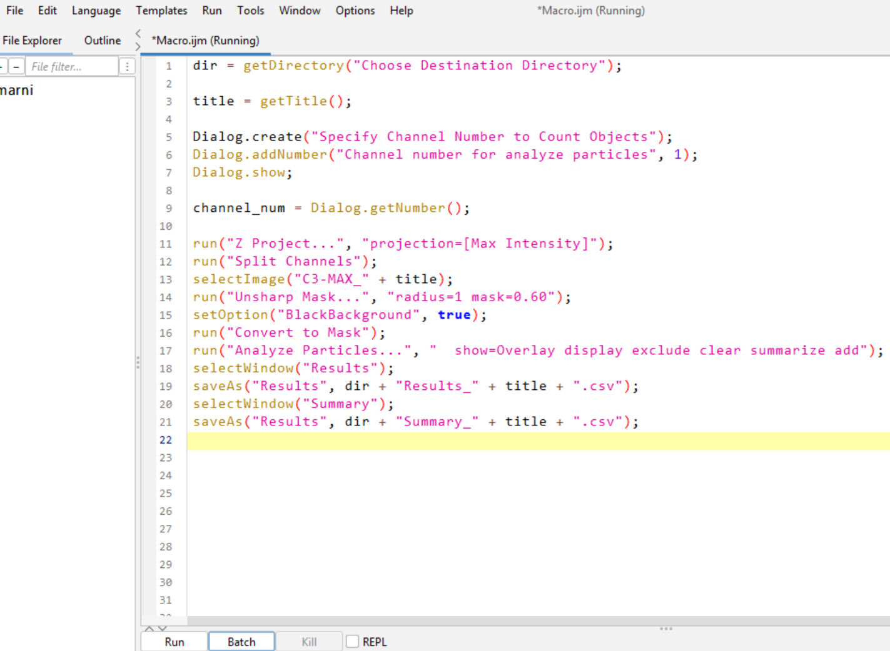Click 'Dialog.create' on line 5
The image size is (890, 651).
[x=247, y=137]
